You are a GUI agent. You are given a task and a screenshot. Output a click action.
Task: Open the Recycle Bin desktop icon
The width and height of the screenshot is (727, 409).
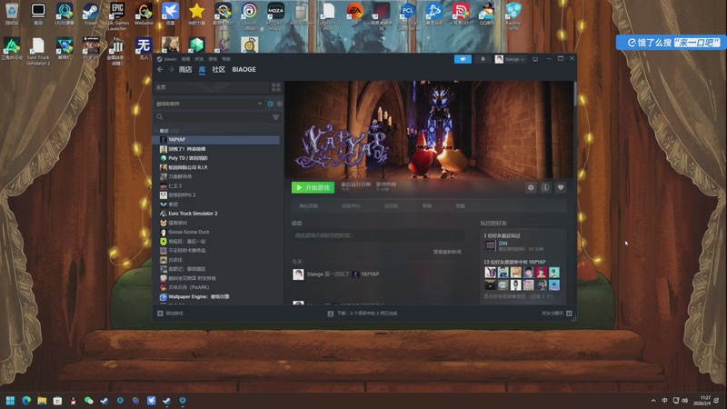(x=12, y=14)
